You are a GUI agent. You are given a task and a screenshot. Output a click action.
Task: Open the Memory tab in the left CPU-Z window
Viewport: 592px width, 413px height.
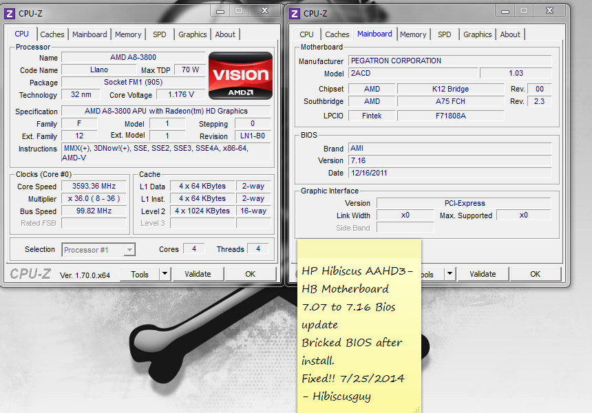tap(128, 34)
